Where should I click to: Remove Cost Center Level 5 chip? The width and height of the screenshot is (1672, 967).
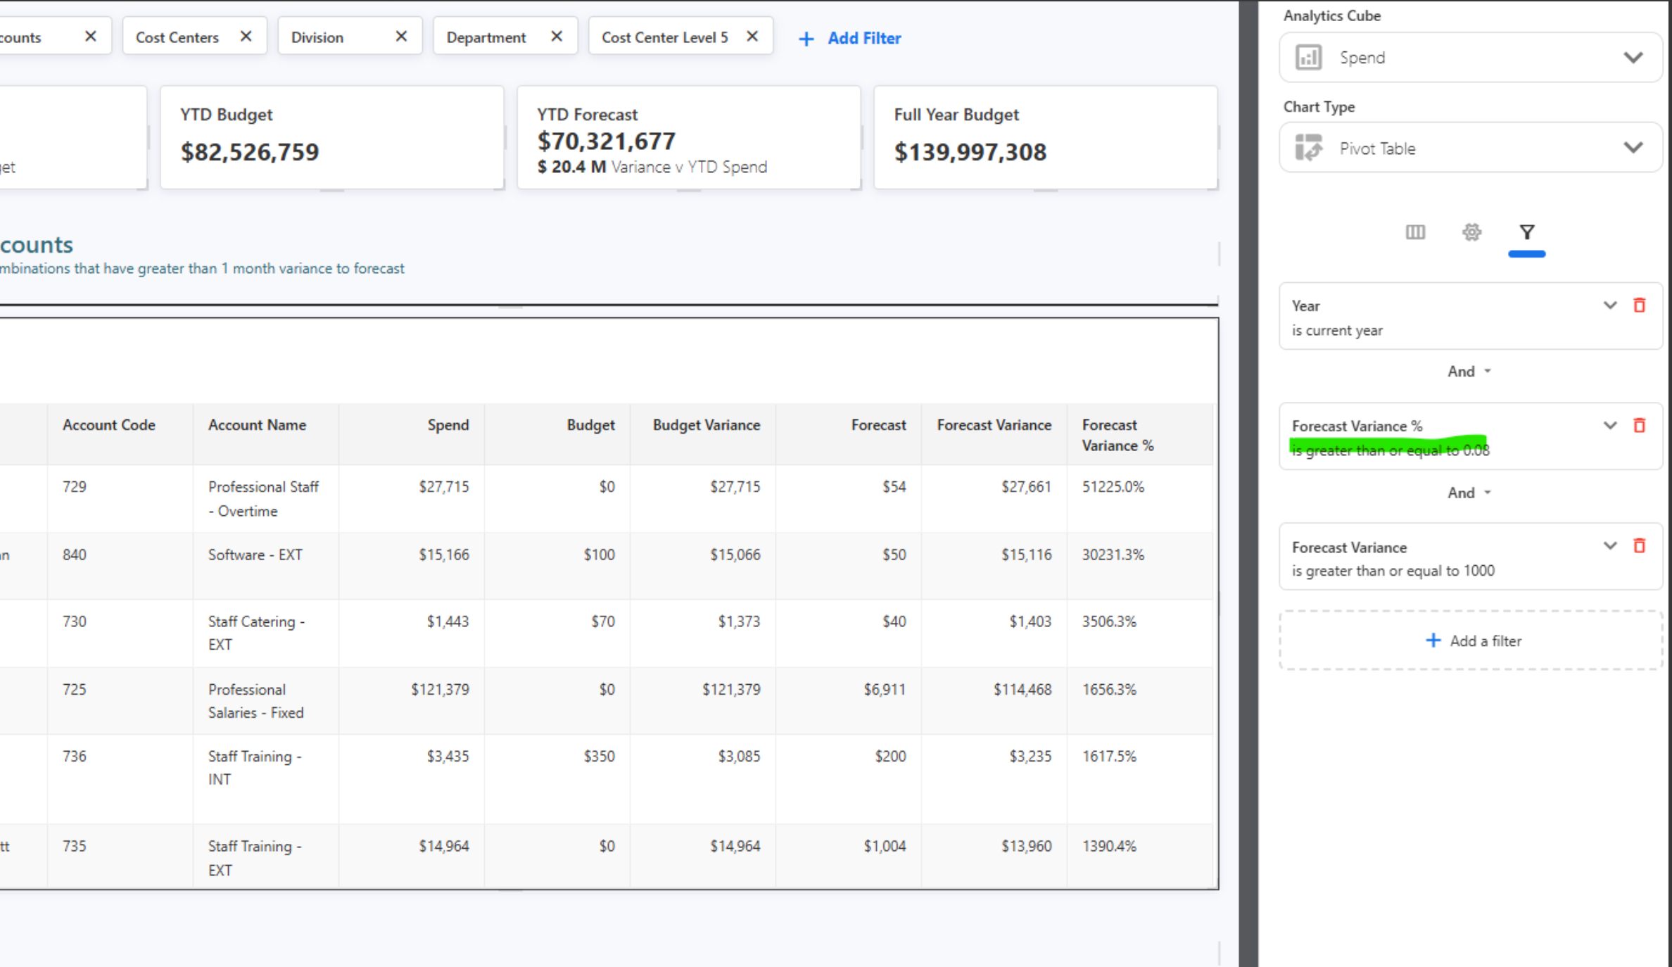pos(752,37)
